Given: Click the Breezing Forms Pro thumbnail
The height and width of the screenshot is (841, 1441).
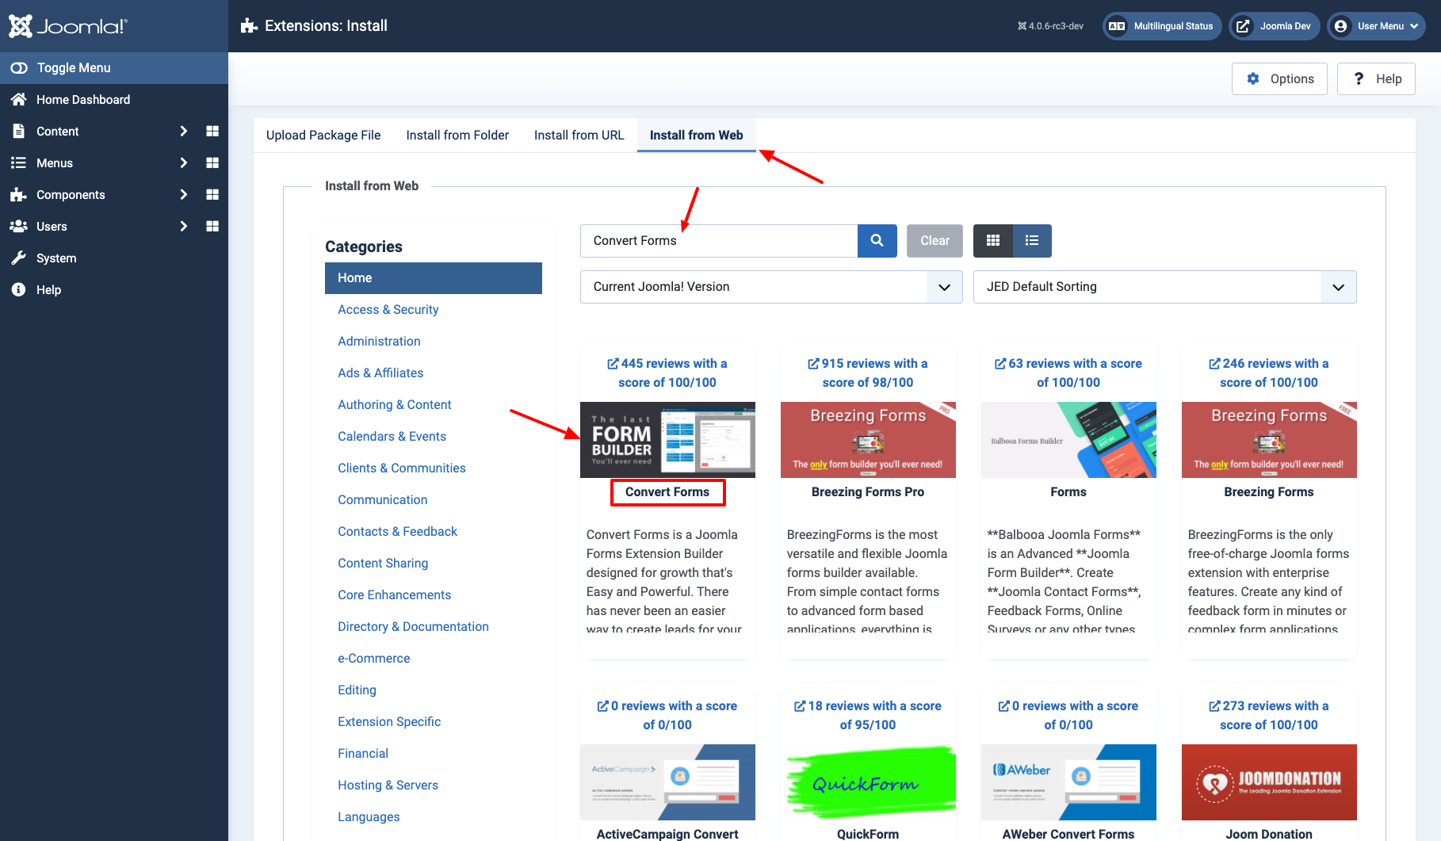Looking at the screenshot, I should point(868,440).
